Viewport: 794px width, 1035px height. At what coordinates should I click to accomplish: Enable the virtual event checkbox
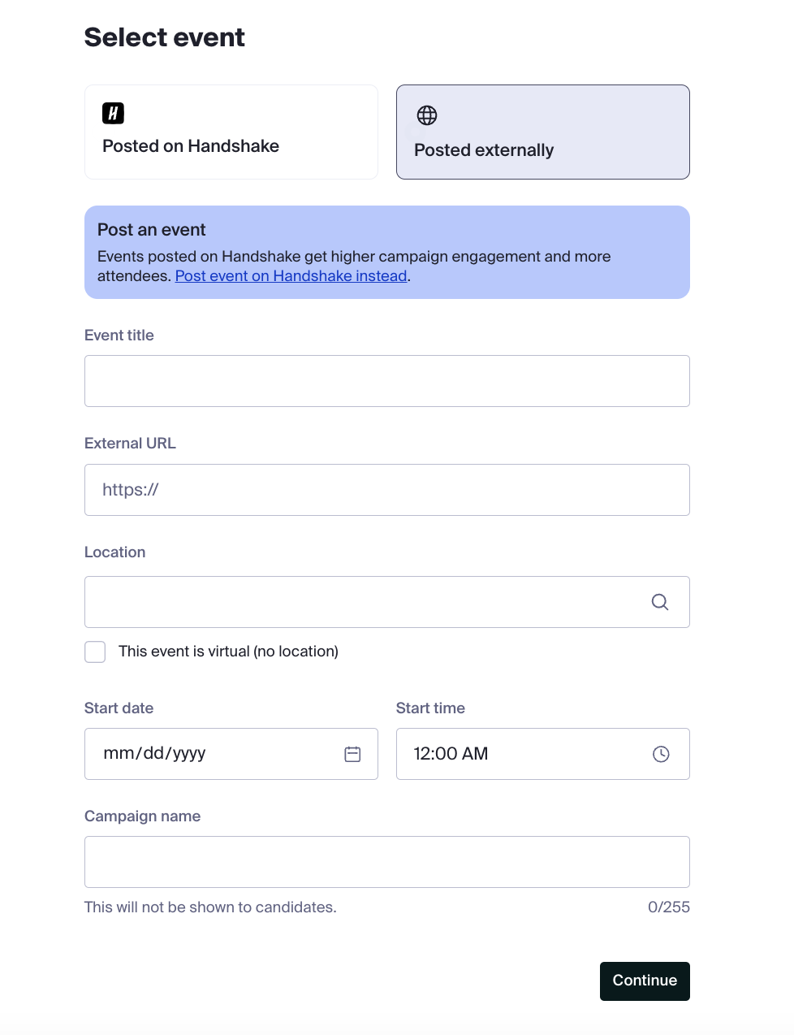pos(95,652)
